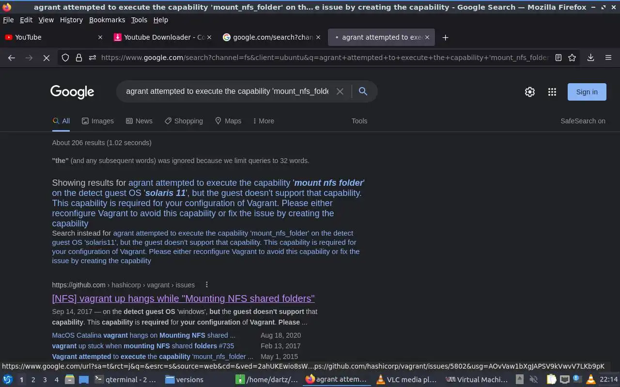Open the Tools menu in the menu bar
Viewport: 620px width, 387px height.
(139, 20)
